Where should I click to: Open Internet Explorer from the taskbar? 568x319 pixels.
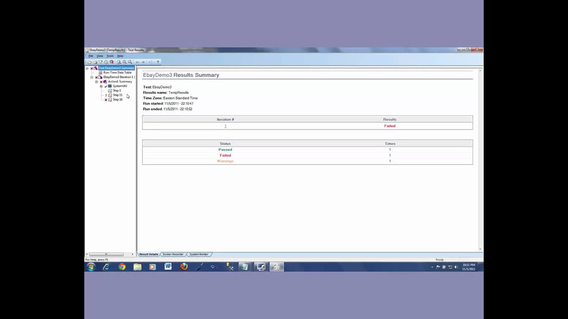click(x=106, y=267)
